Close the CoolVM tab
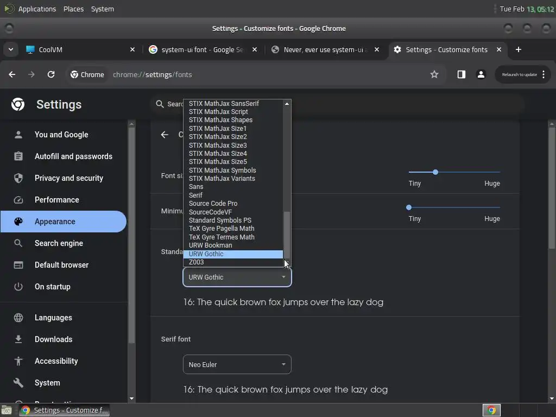Viewport: 556px width, 417px height. [132, 49]
